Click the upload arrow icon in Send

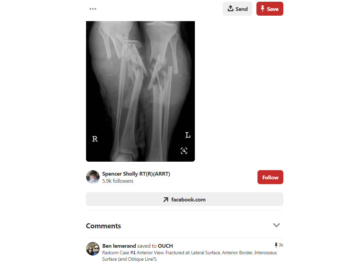coord(230,9)
